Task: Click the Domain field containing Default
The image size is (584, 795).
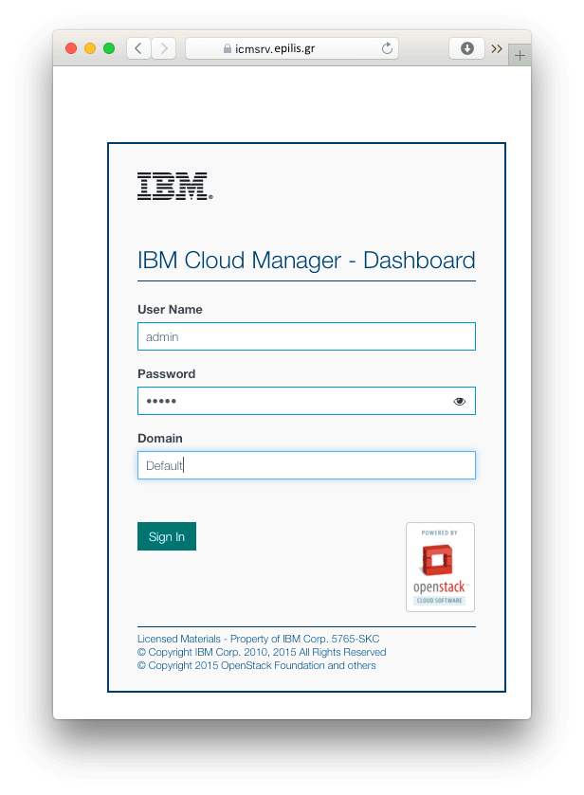Action: tap(306, 465)
